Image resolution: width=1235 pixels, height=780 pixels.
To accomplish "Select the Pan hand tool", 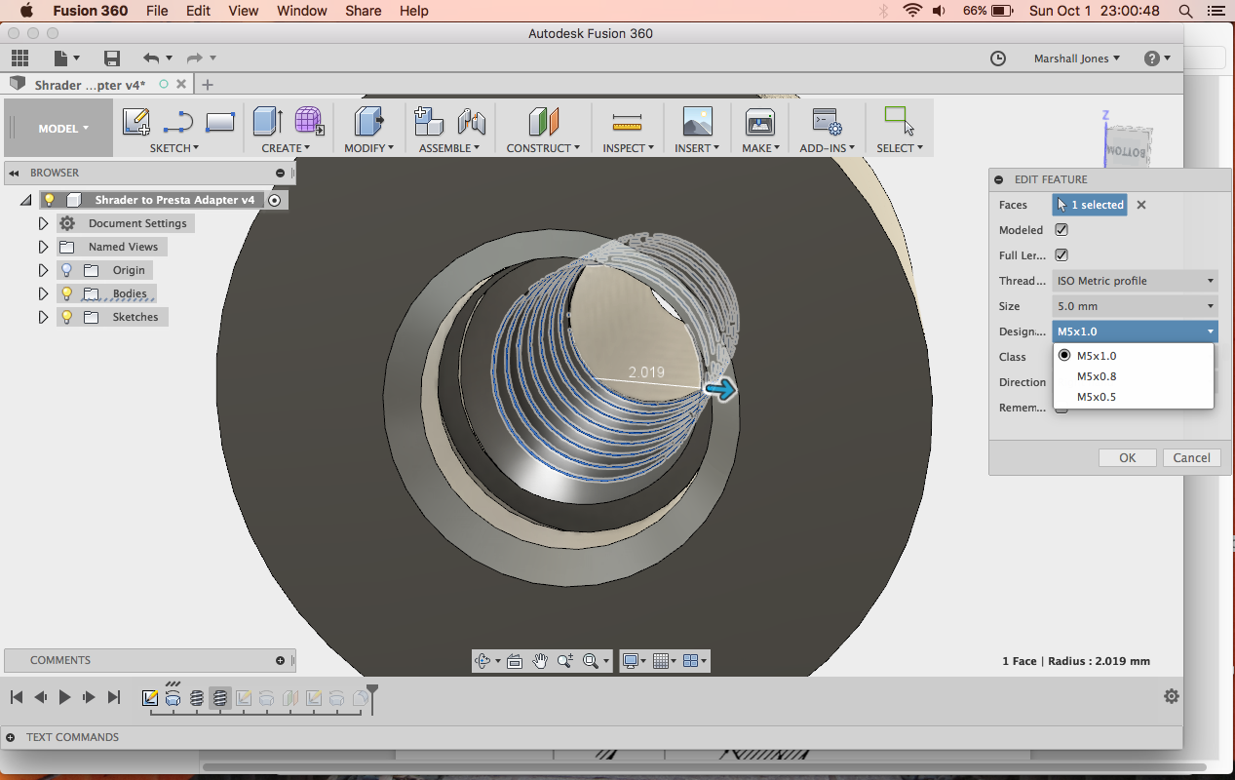I will click(x=540, y=661).
